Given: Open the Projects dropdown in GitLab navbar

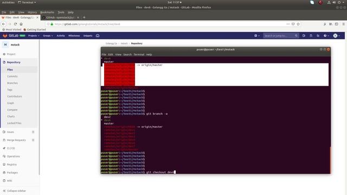Looking at the screenshot, I should pyautogui.click(x=34, y=36).
